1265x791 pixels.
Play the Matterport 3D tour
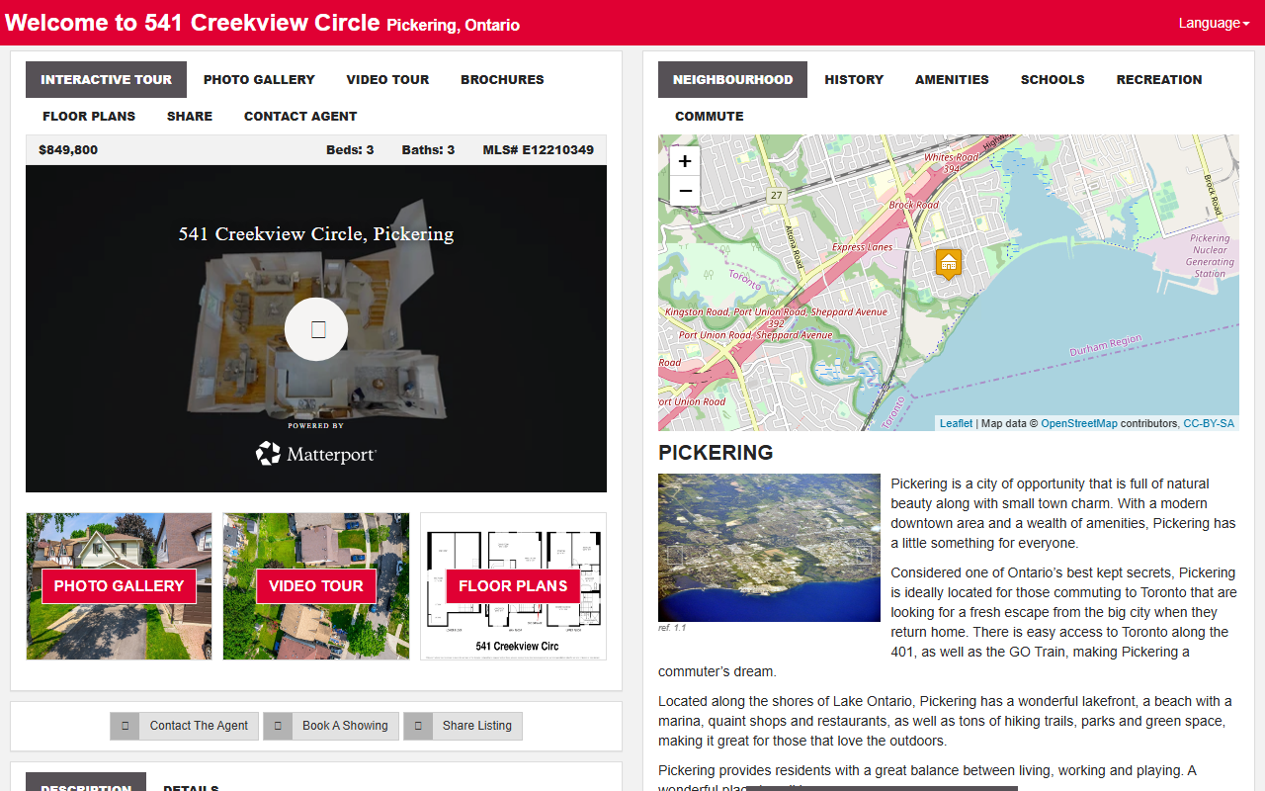[x=316, y=329]
